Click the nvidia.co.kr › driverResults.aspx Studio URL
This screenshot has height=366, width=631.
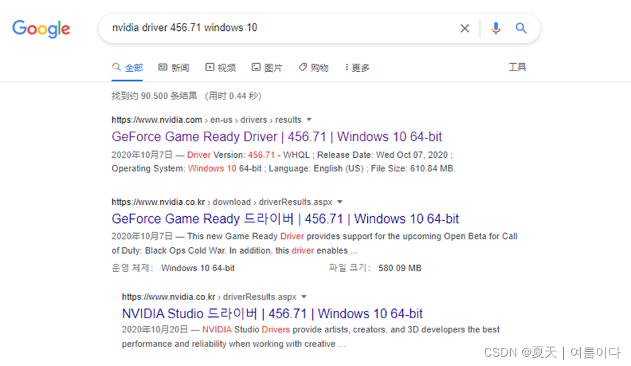(209, 297)
